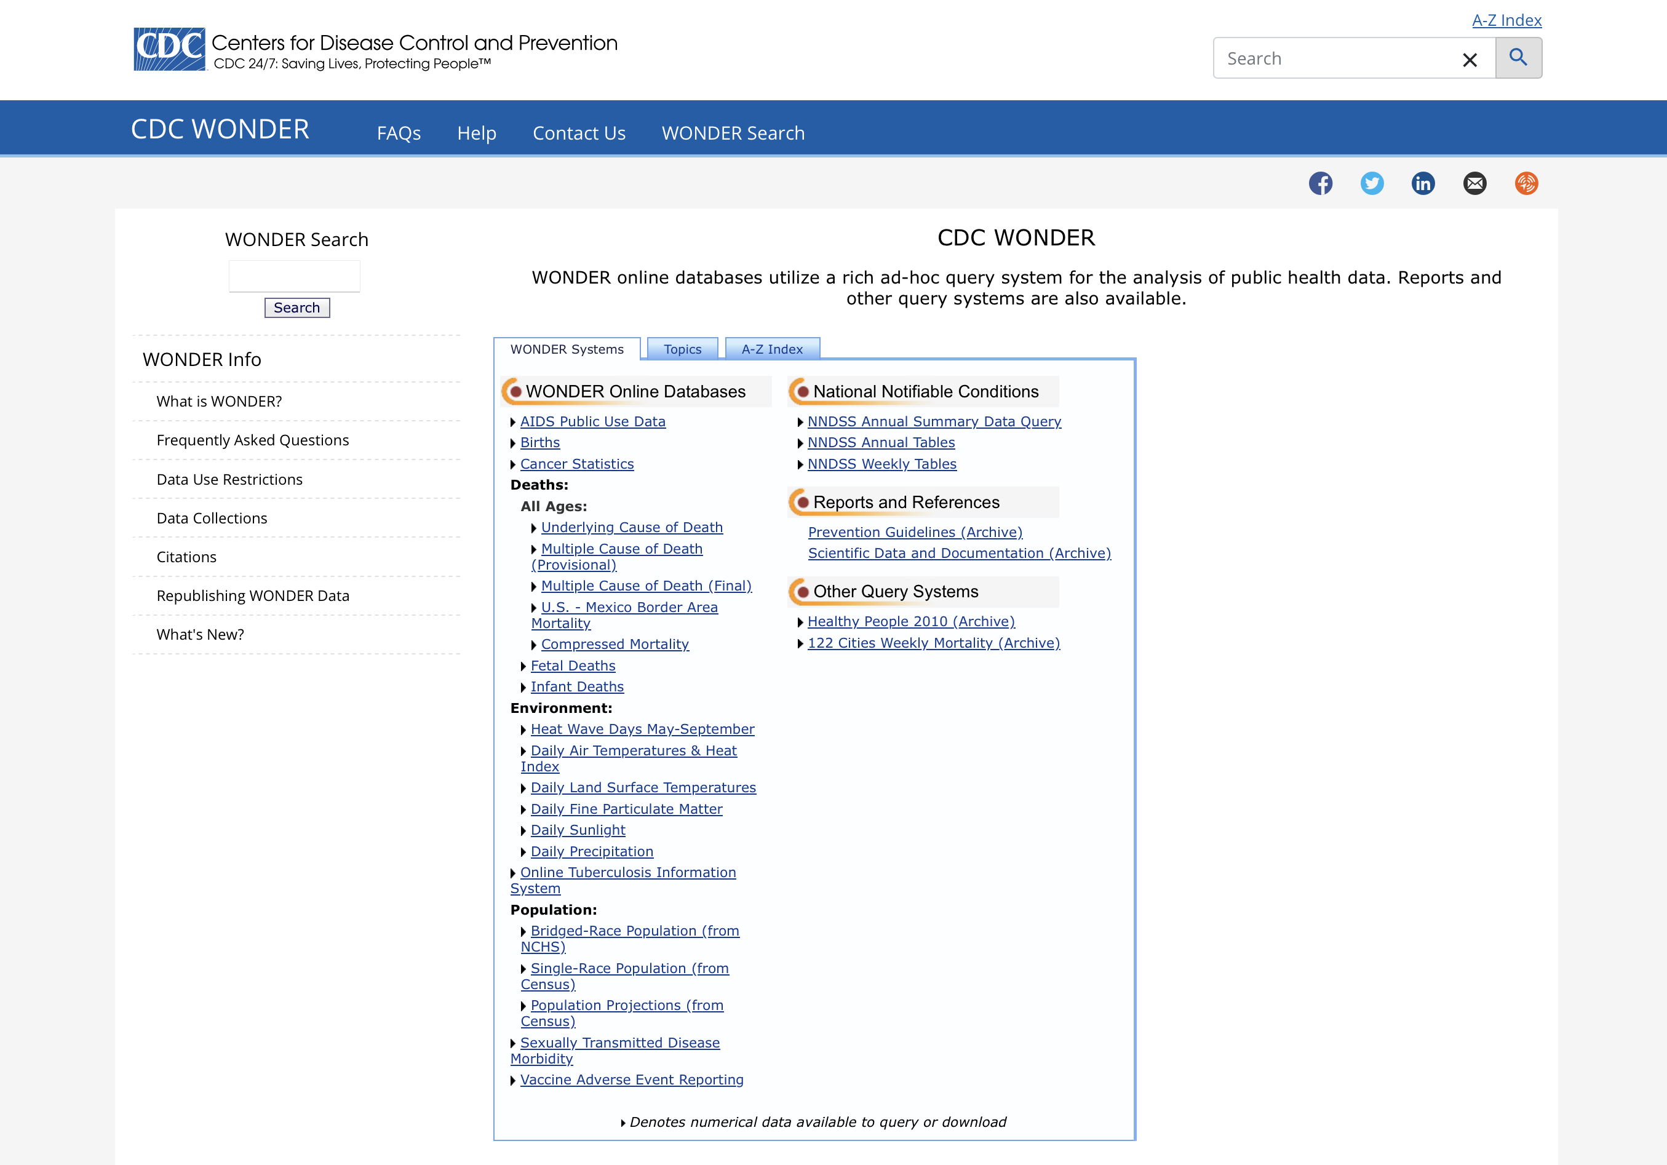Click the magnifier search button in header
The width and height of the screenshot is (1667, 1165).
[x=1518, y=58]
